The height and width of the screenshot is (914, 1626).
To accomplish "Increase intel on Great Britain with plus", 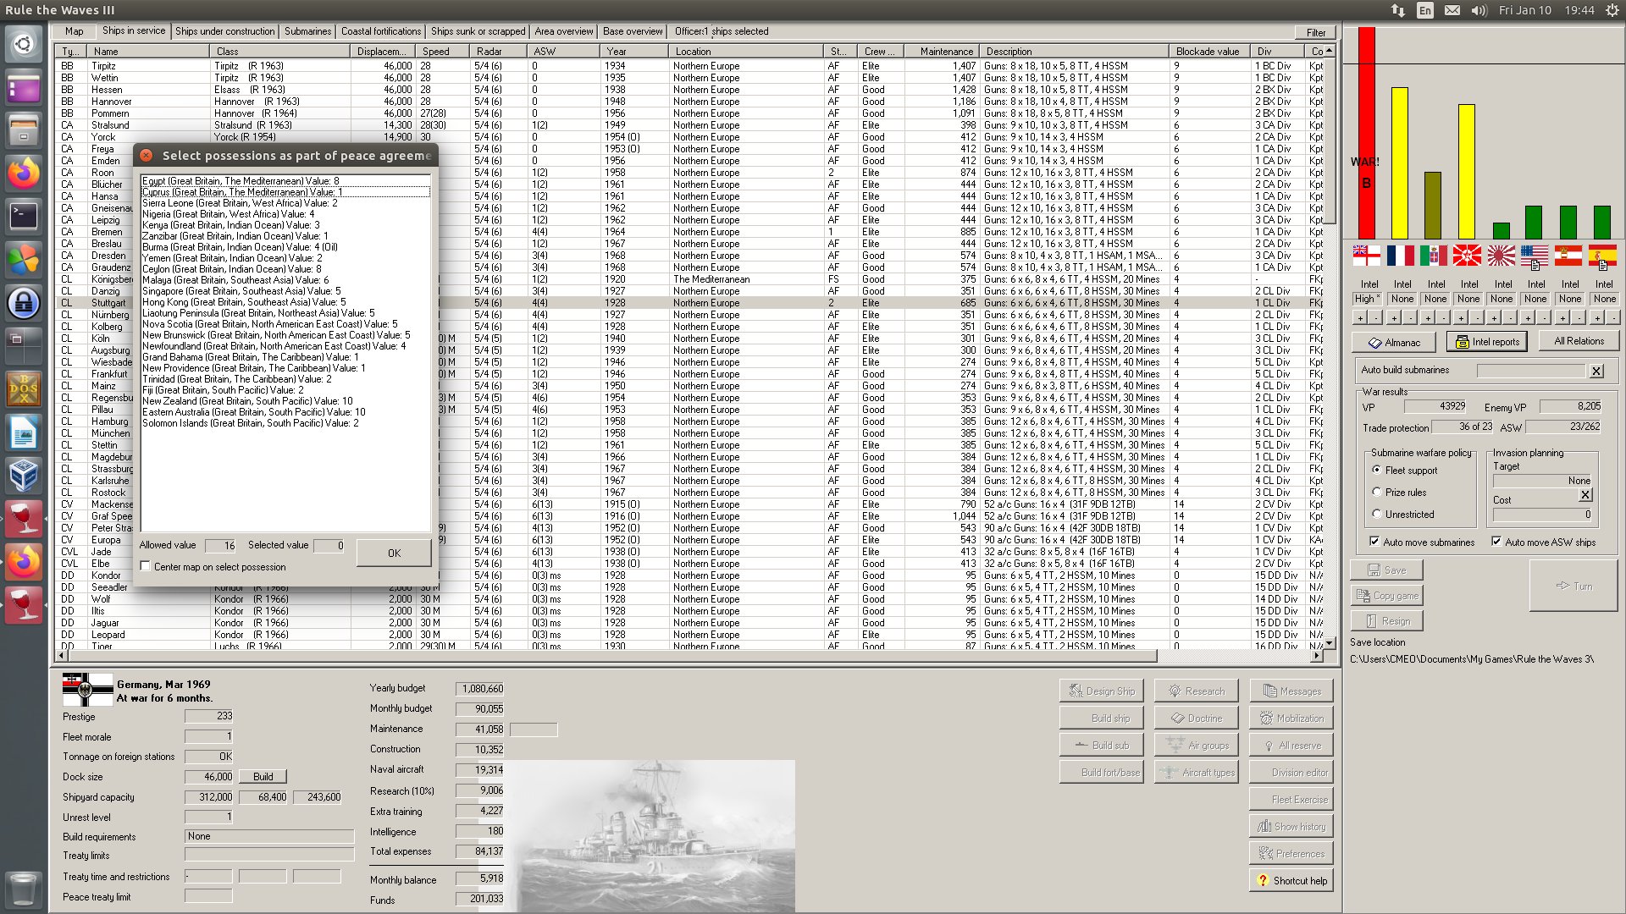I will coord(1360,318).
